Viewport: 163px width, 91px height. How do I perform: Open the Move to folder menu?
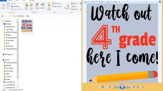click(26, 7)
